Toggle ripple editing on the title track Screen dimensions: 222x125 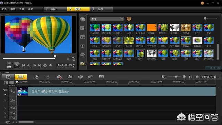click(5, 108)
